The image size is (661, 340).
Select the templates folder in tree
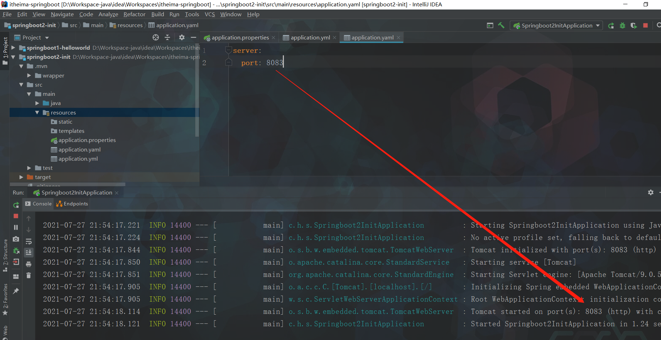71,131
